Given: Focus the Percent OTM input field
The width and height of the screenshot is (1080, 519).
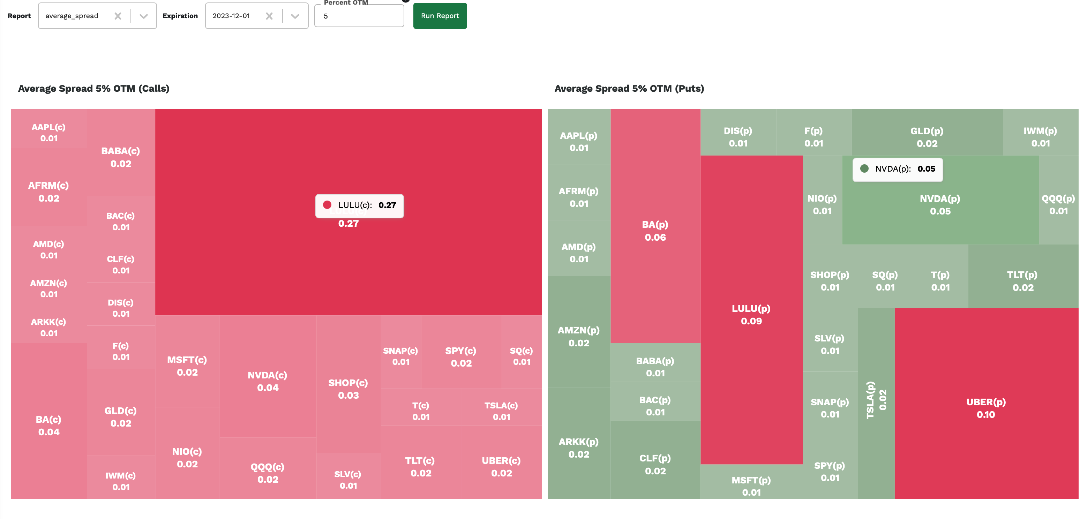Looking at the screenshot, I should (359, 16).
